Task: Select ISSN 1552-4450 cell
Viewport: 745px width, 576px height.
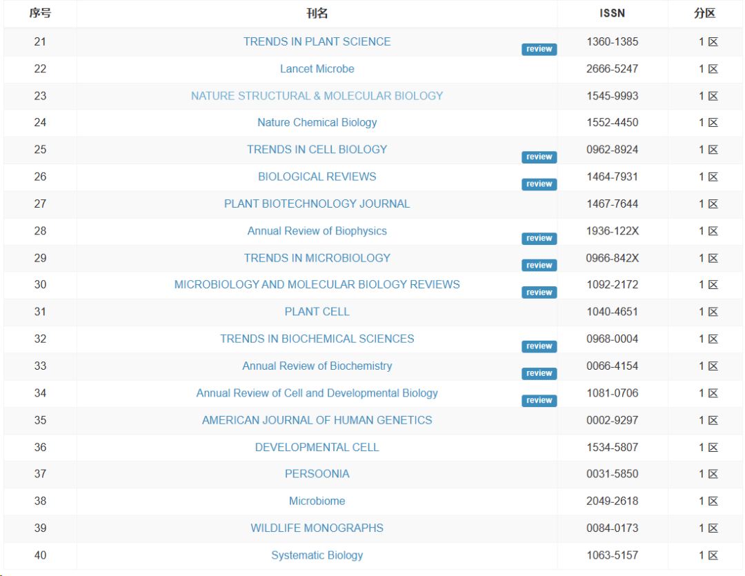Action: click(612, 123)
